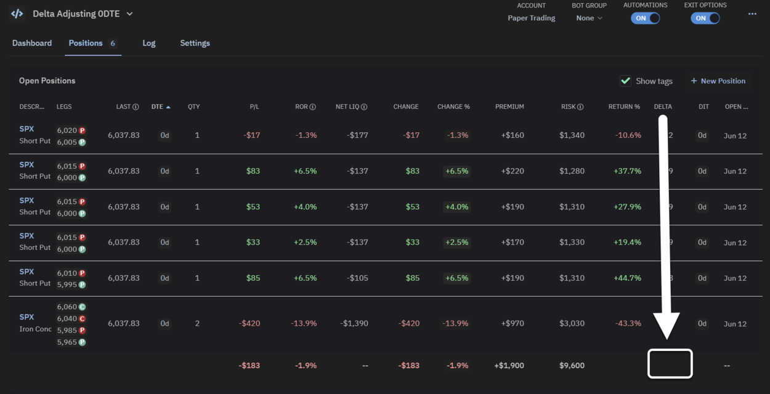The width and height of the screenshot is (770, 394).
Task: Click the green C call badge beside 6,060 strike
Action: tap(81, 307)
